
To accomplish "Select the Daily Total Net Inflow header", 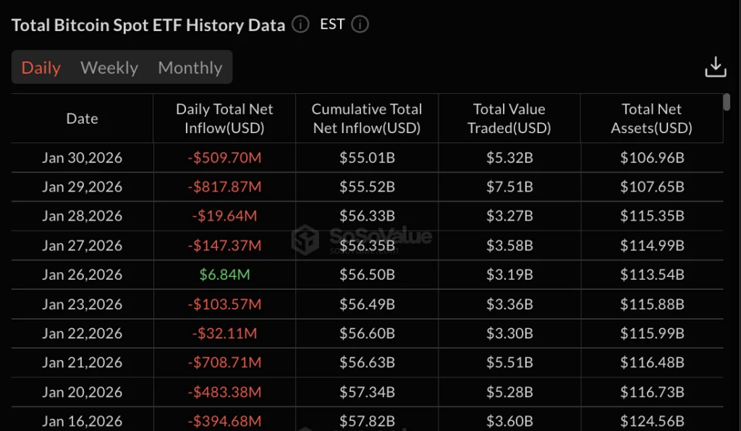I will tap(224, 118).
